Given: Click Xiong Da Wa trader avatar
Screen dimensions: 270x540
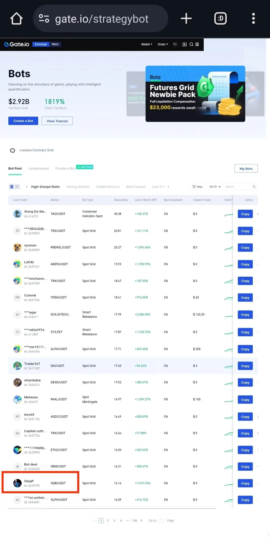Looking at the screenshot, I should tap(17, 214).
